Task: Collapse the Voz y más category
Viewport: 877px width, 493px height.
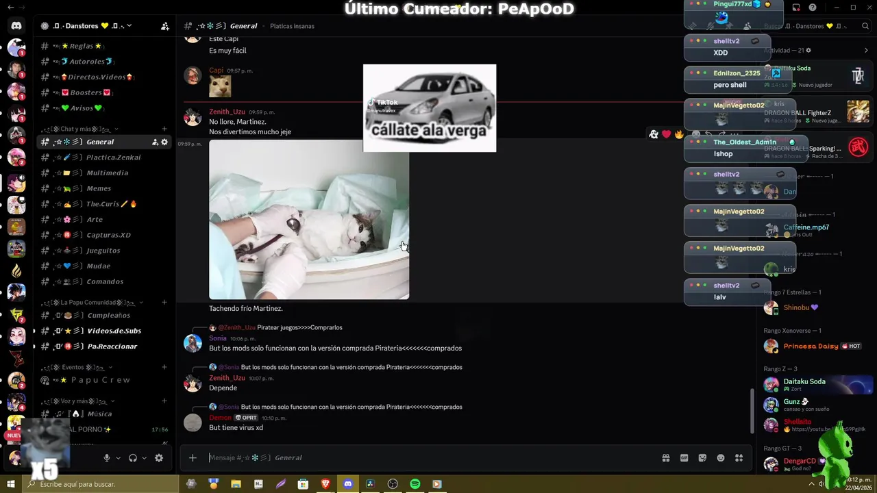Action: coord(113,401)
